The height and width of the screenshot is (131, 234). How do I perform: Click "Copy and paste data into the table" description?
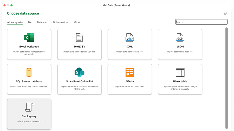point(180,88)
